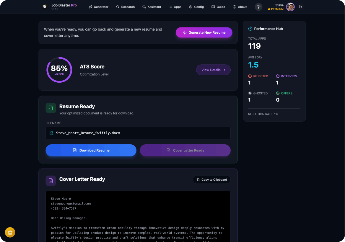Click the Ghosted status icon

click(250, 93)
